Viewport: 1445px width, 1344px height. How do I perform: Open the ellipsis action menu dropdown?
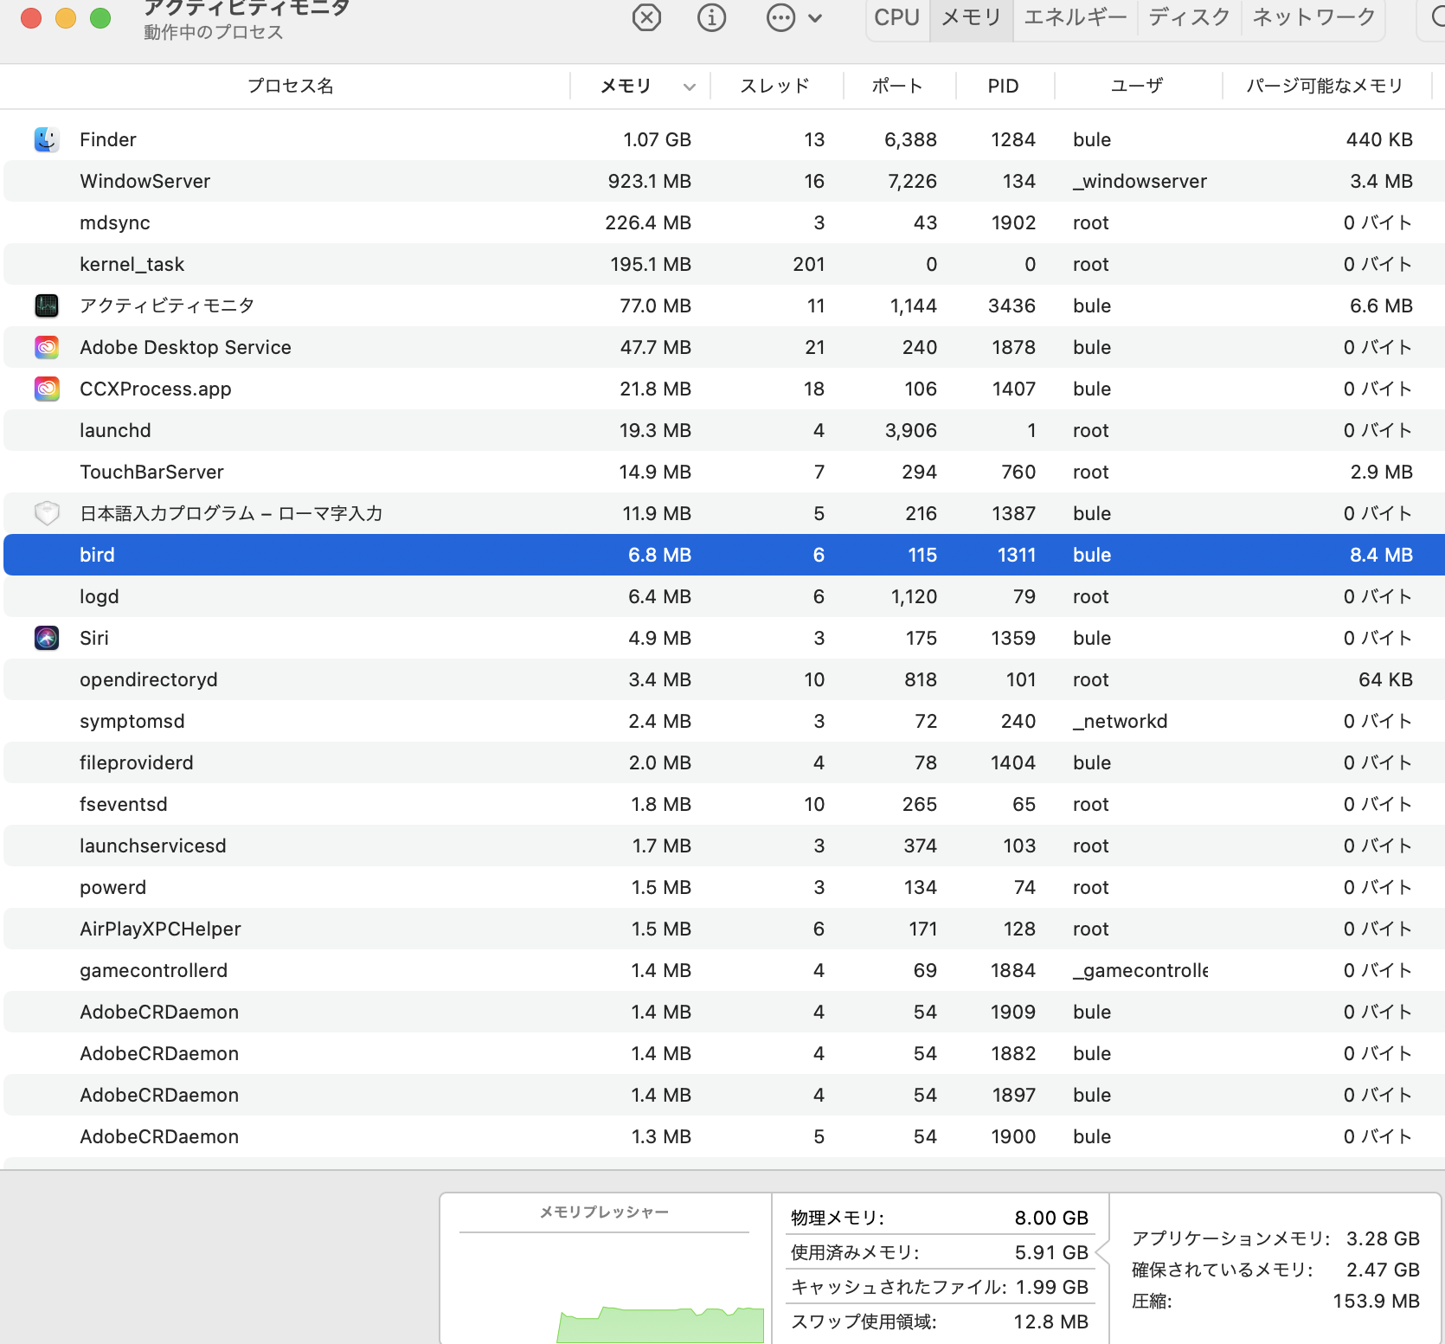(x=793, y=17)
